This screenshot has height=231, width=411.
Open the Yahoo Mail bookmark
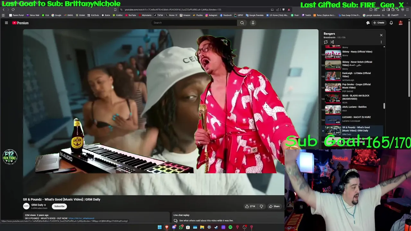[33, 15]
